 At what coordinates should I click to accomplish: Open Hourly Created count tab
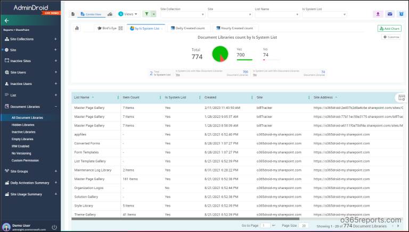click(x=234, y=28)
